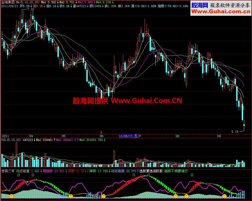The image size is (252, 201).
Task: Click the highlighted date 11/06/17,五 on the axis
Action: 128,136
